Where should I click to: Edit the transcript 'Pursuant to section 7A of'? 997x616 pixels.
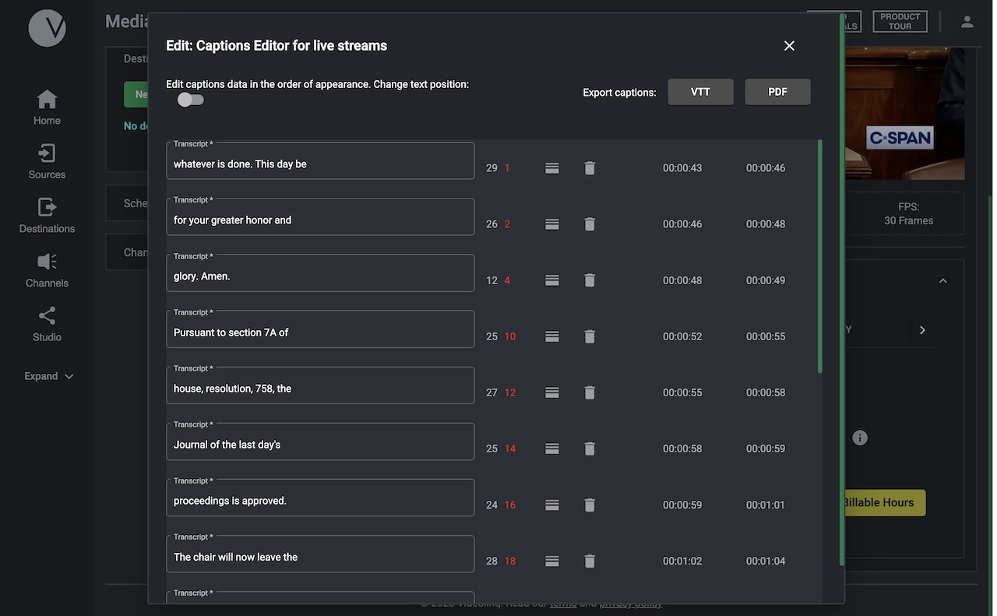click(x=320, y=332)
